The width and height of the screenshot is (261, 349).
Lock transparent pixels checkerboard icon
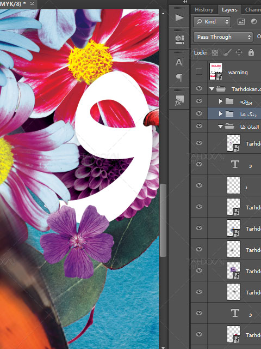215,52
